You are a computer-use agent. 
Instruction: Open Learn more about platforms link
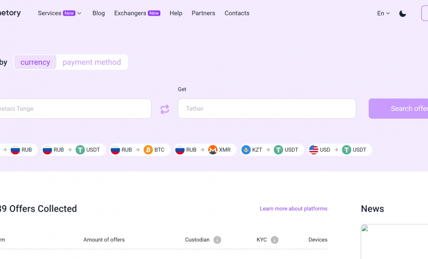[x=294, y=209]
